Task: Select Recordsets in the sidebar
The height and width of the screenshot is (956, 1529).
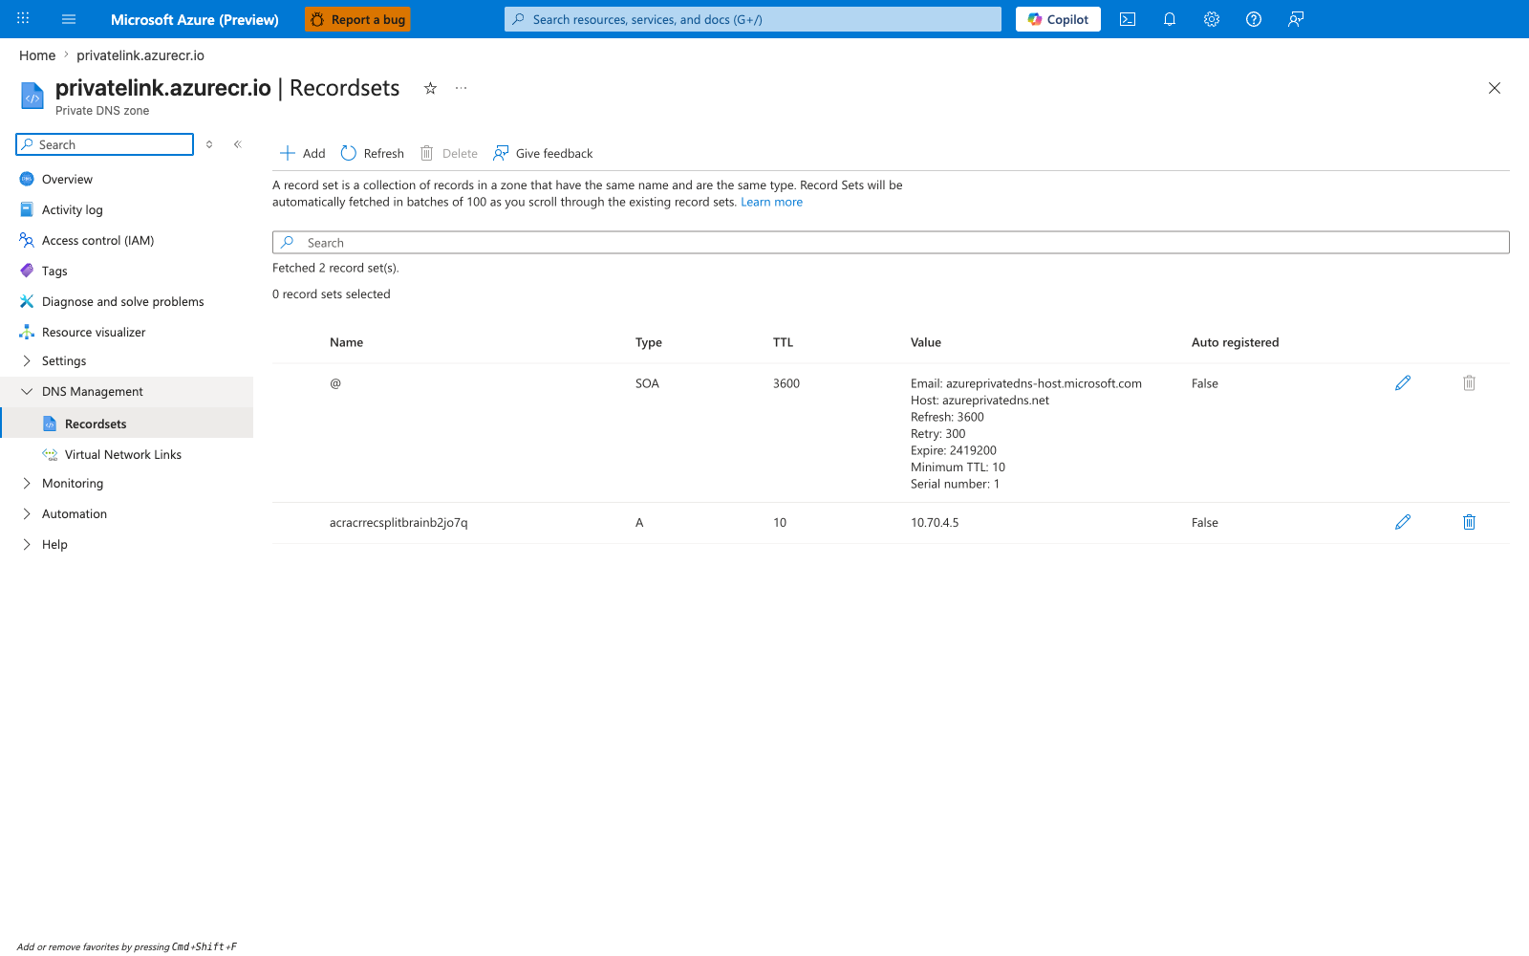Action: (126, 424)
